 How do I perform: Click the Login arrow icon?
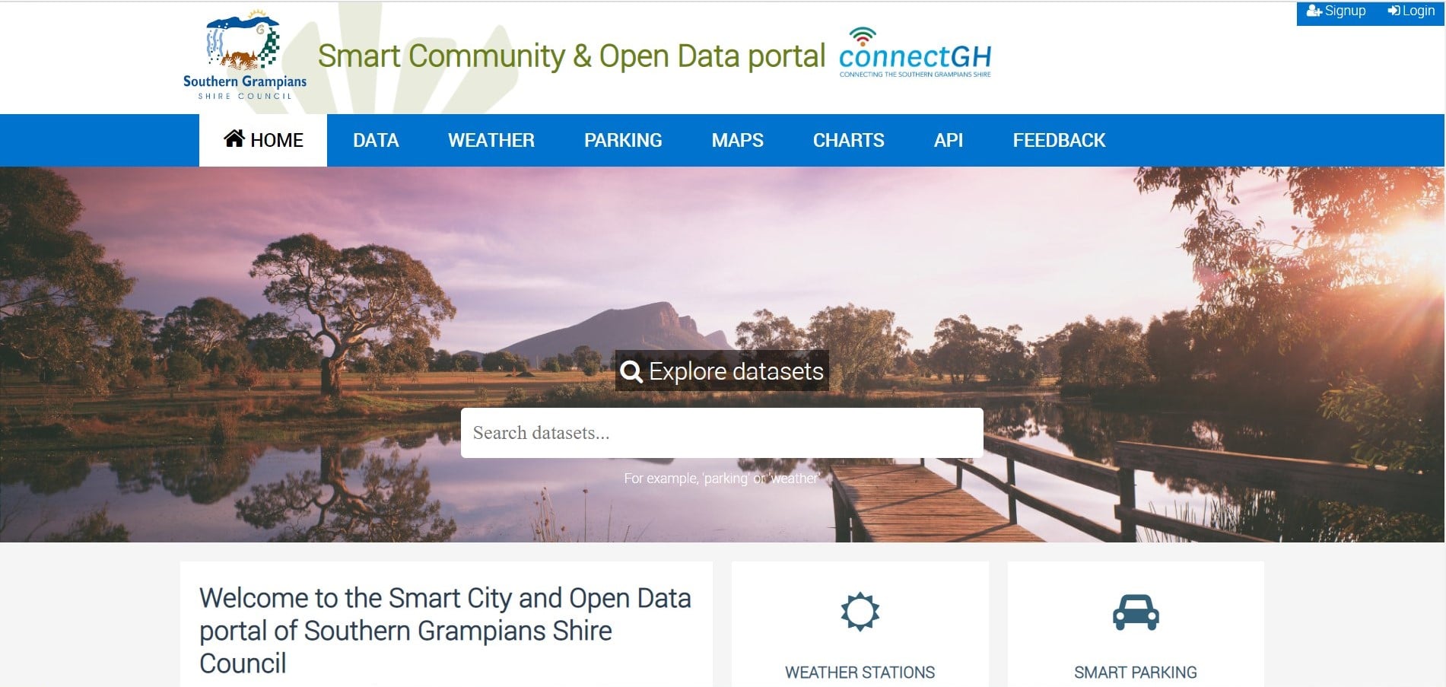[x=1394, y=11]
